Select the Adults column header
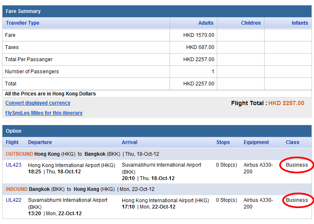Image resolution: width=314 pixels, height=224 pixels. coord(206,23)
